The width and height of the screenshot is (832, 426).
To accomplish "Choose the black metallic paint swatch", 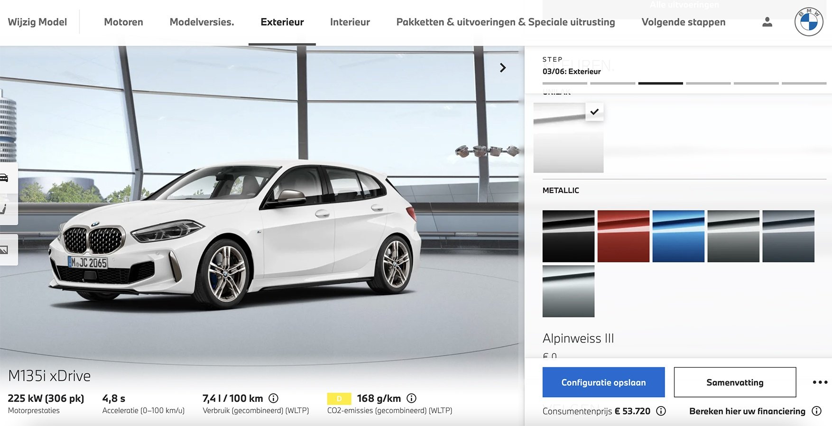I will point(568,236).
